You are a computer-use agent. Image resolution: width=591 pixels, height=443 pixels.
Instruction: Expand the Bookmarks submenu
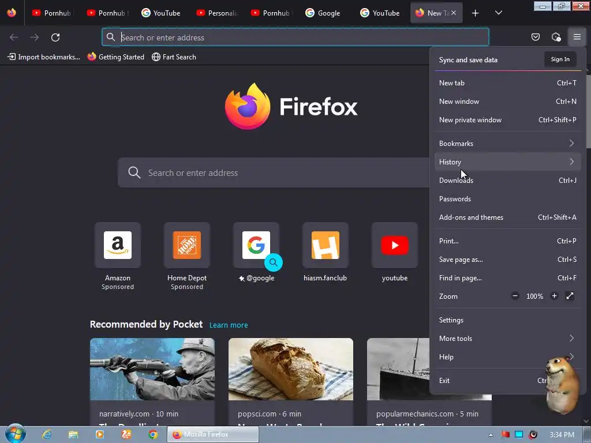click(x=507, y=144)
